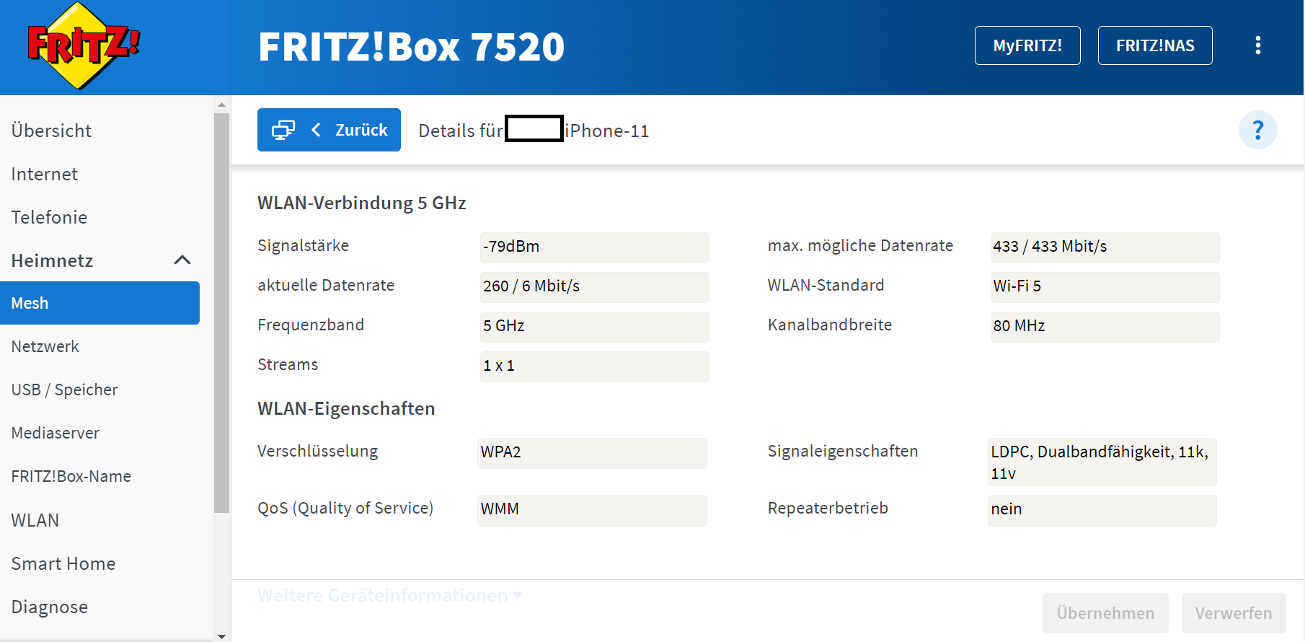The image size is (1305, 642).
Task: Open Telefonie menu item
Action: [49, 217]
